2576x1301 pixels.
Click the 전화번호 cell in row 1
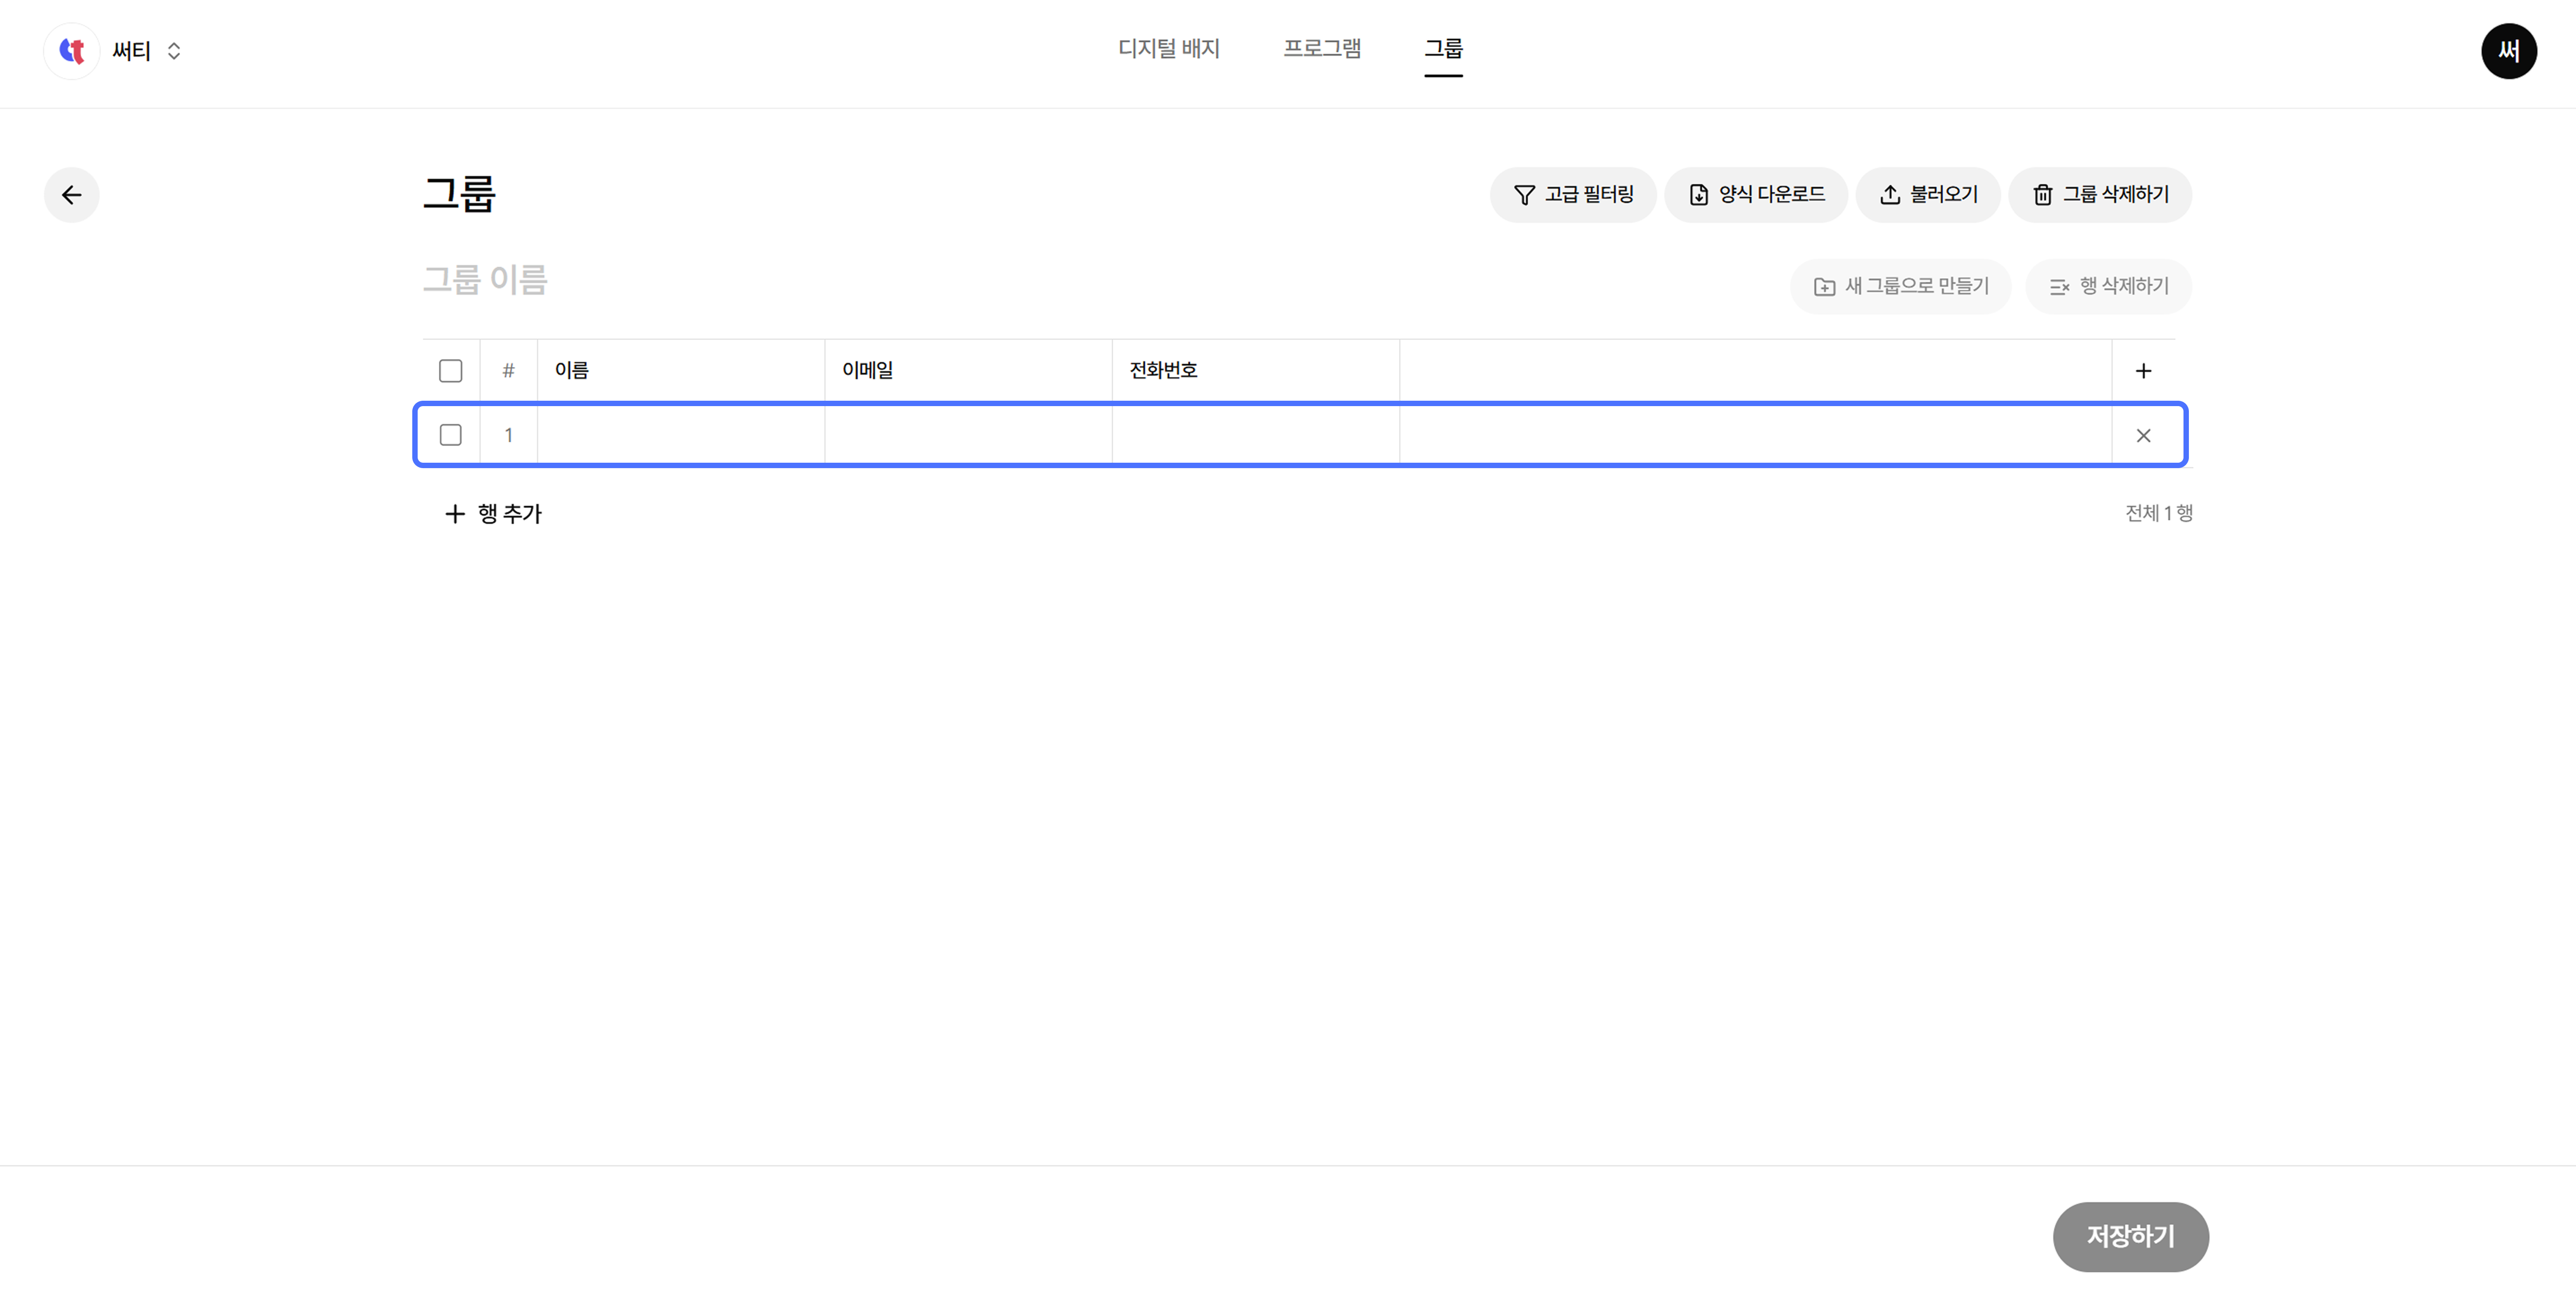[x=1256, y=435]
